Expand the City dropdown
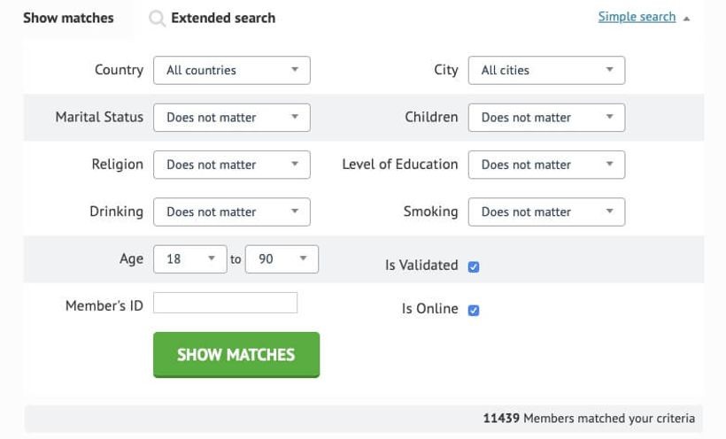The width and height of the screenshot is (726, 439). (548, 70)
